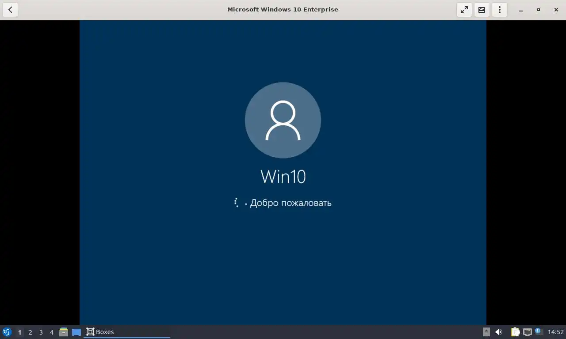The height and width of the screenshot is (339, 566).
Task: Select the Boxes taskbar entry
Action: point(127,332)
